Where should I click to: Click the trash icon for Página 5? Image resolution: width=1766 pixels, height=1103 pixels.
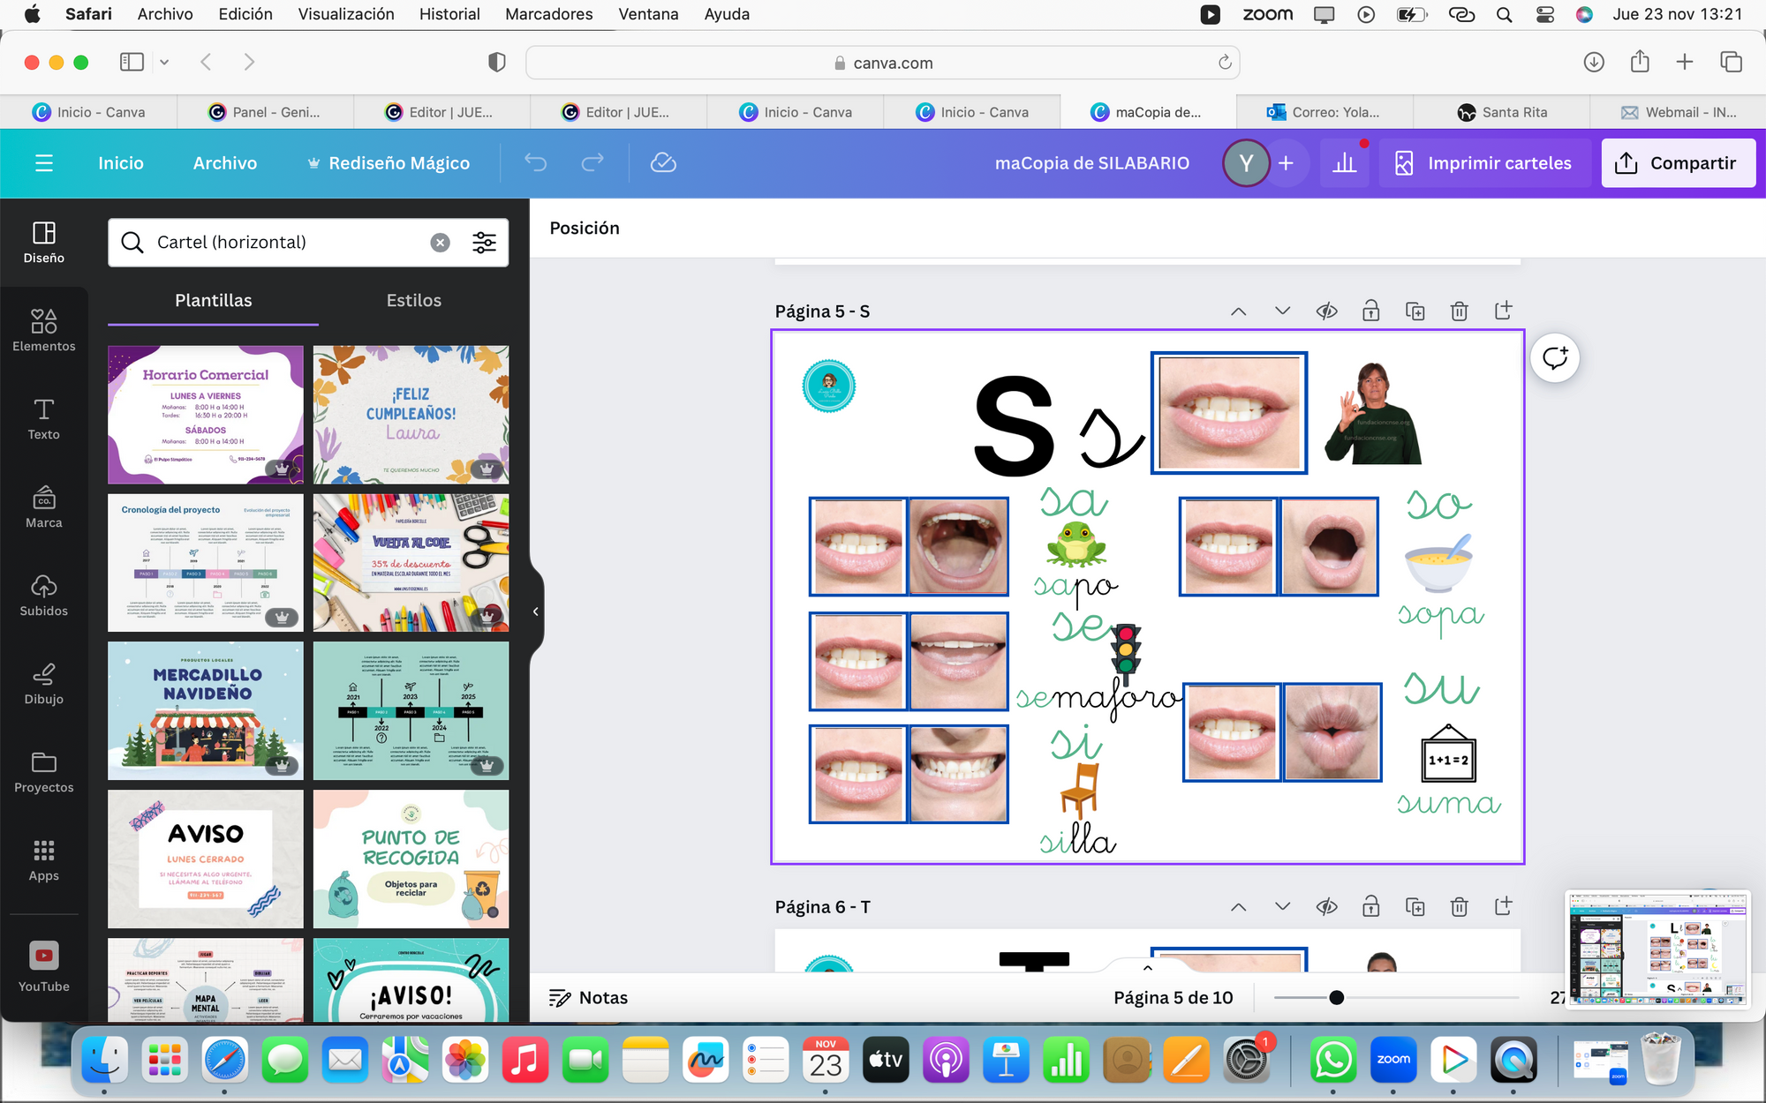[1459, 311]
